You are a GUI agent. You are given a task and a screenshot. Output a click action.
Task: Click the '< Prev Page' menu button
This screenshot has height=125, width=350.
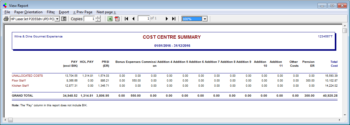(x=83, y=12)
